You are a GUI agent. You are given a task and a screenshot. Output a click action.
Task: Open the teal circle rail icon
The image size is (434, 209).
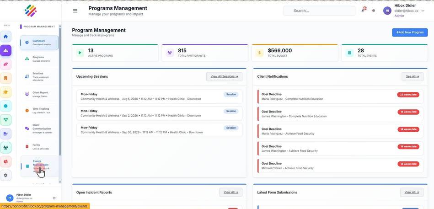[x=5, y=106]
